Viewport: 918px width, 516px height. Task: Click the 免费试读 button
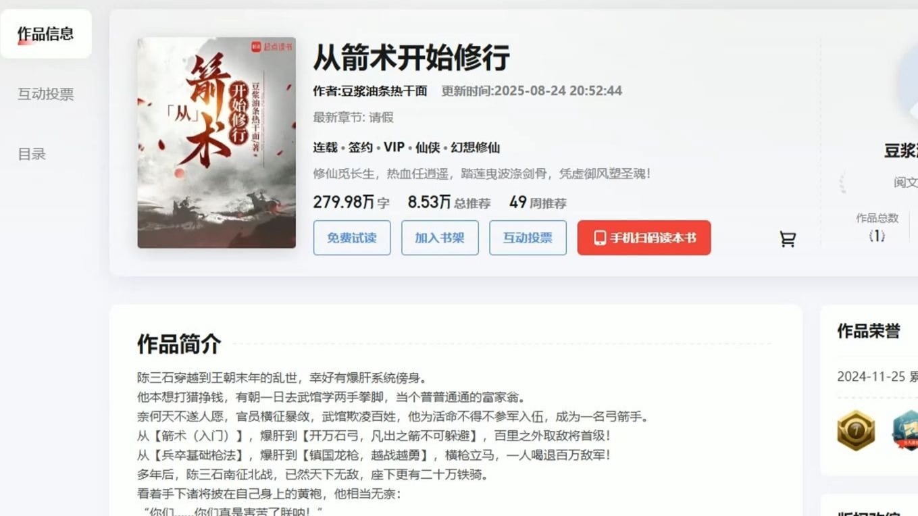[352, 238]
